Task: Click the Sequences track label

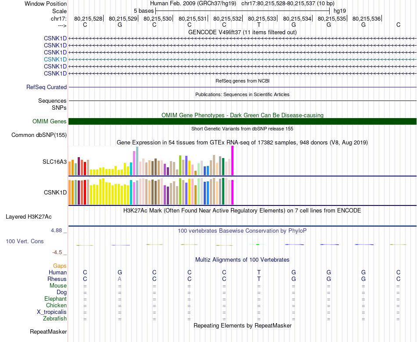Action: 52,101
